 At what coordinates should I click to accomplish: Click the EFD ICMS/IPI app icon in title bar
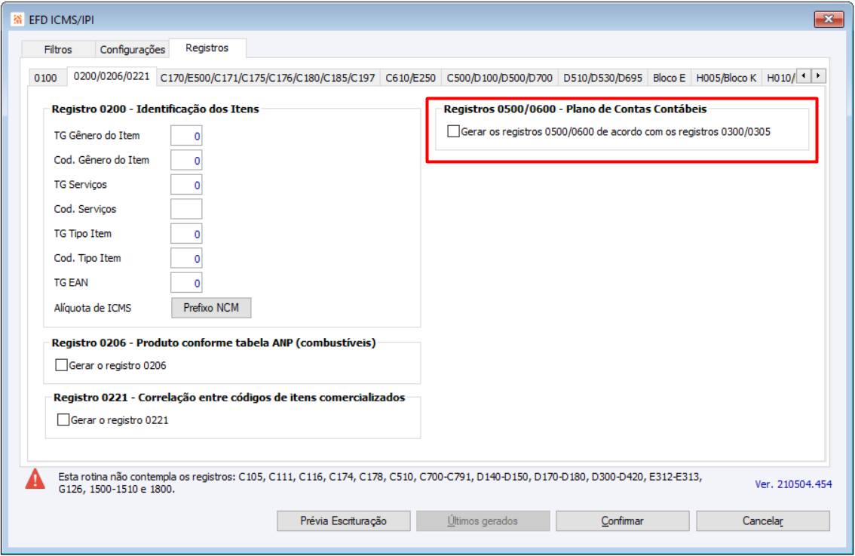click(17, 20)
